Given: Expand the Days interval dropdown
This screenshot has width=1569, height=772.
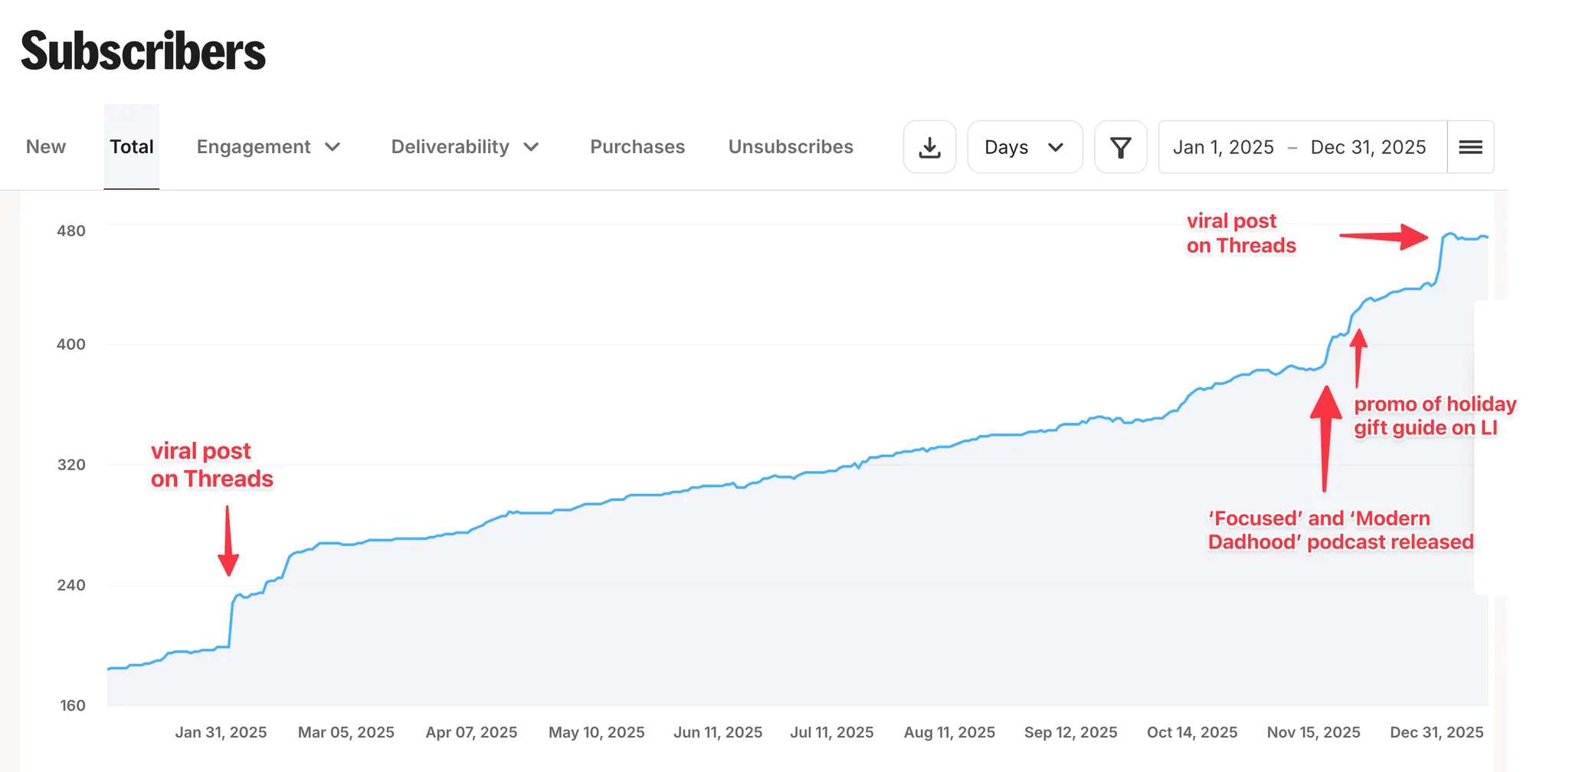Looking at the screenshot, I should [x=1024, y=147].
